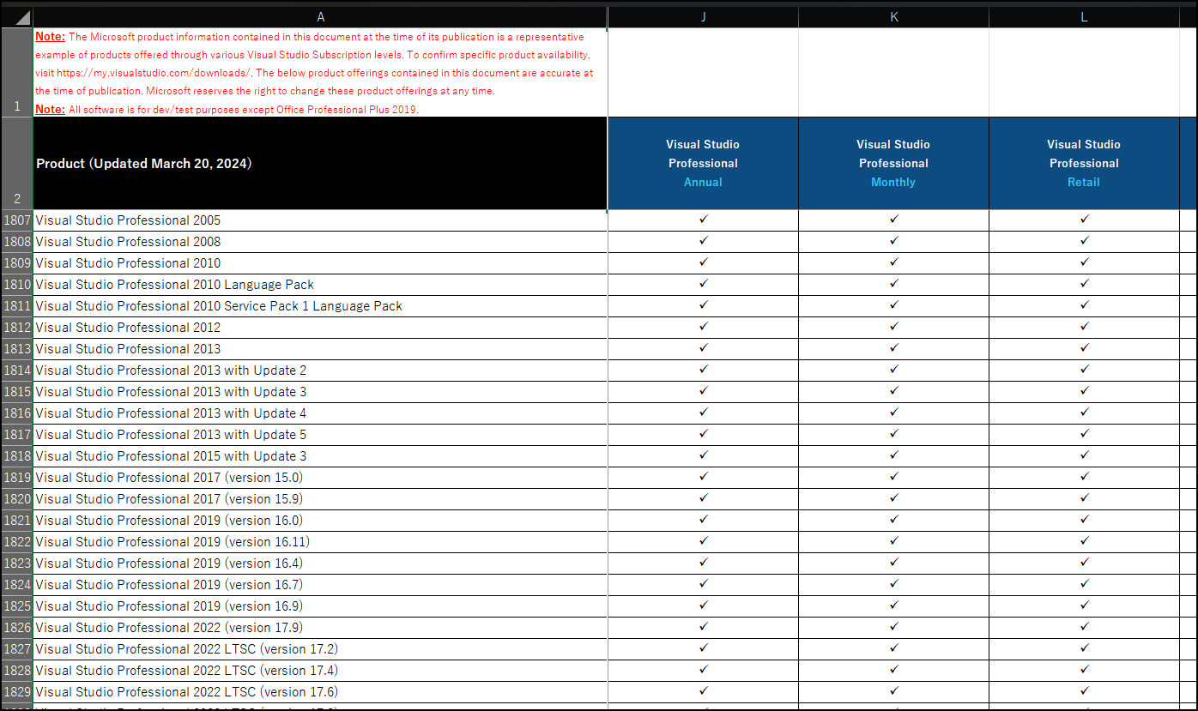Click 'Visual Studio Professional 2019 (version 16.11)'
The image size is (1198, 711).
pyautogui.click(x=320, y=542)
